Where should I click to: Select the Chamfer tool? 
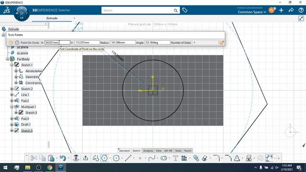(x=228, y=158)
